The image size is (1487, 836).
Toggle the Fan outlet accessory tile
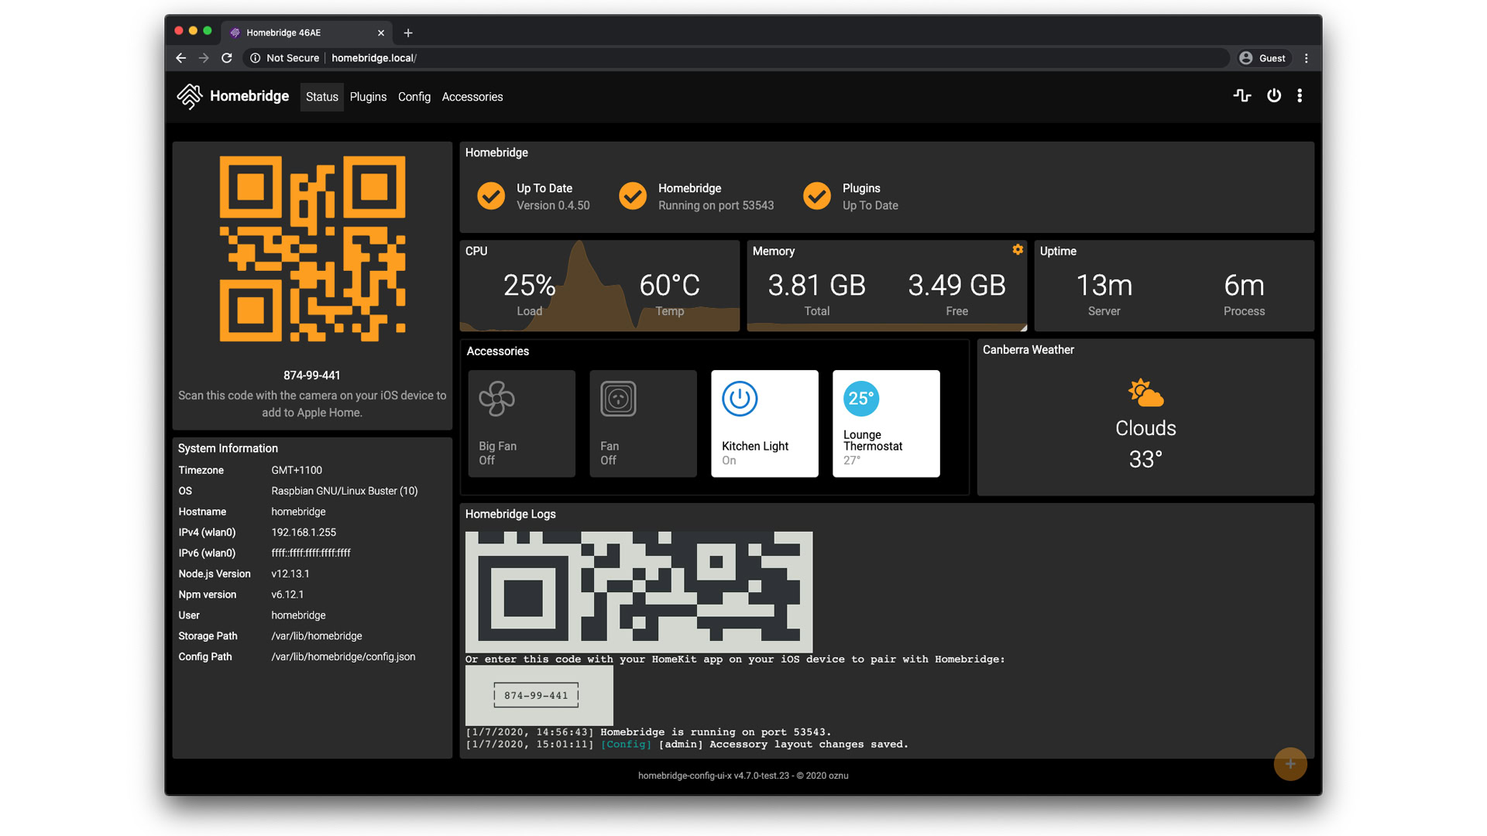(x=643, y=423)
